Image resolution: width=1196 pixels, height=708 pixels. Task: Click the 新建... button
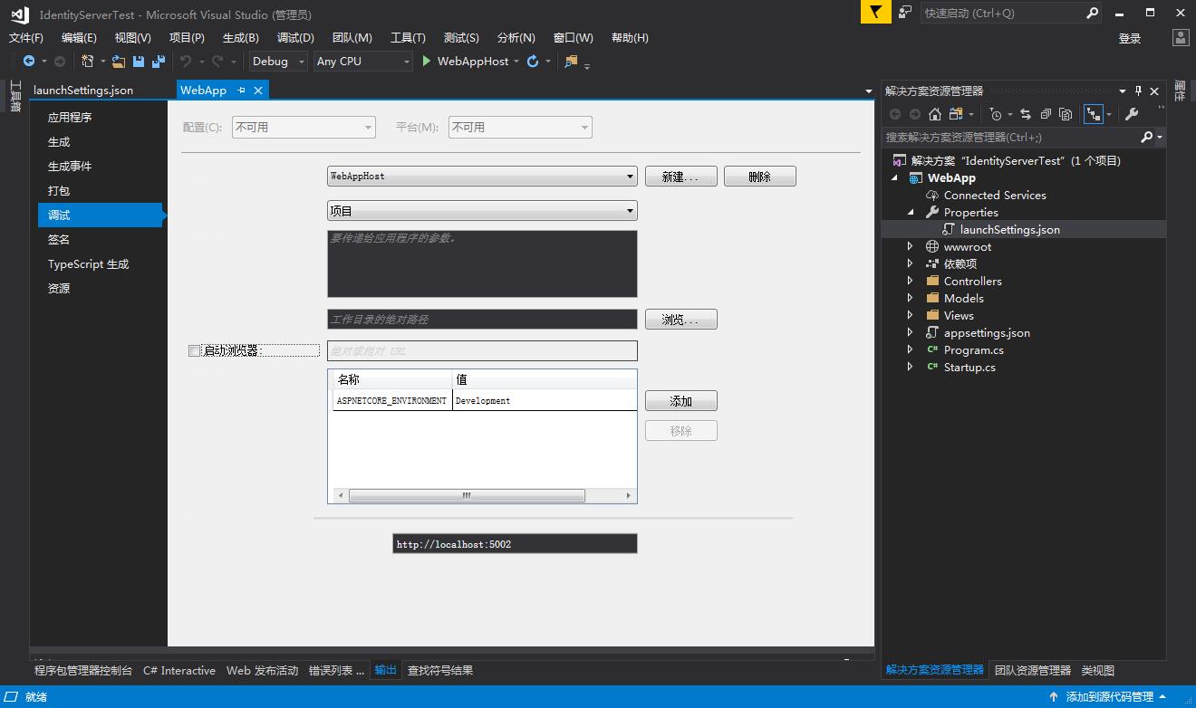click(680, 177)
